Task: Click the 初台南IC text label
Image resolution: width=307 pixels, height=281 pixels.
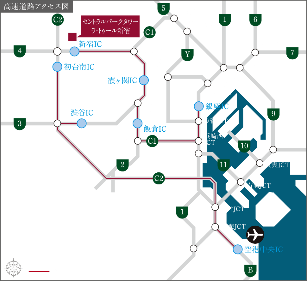Action: pos(79,67)
